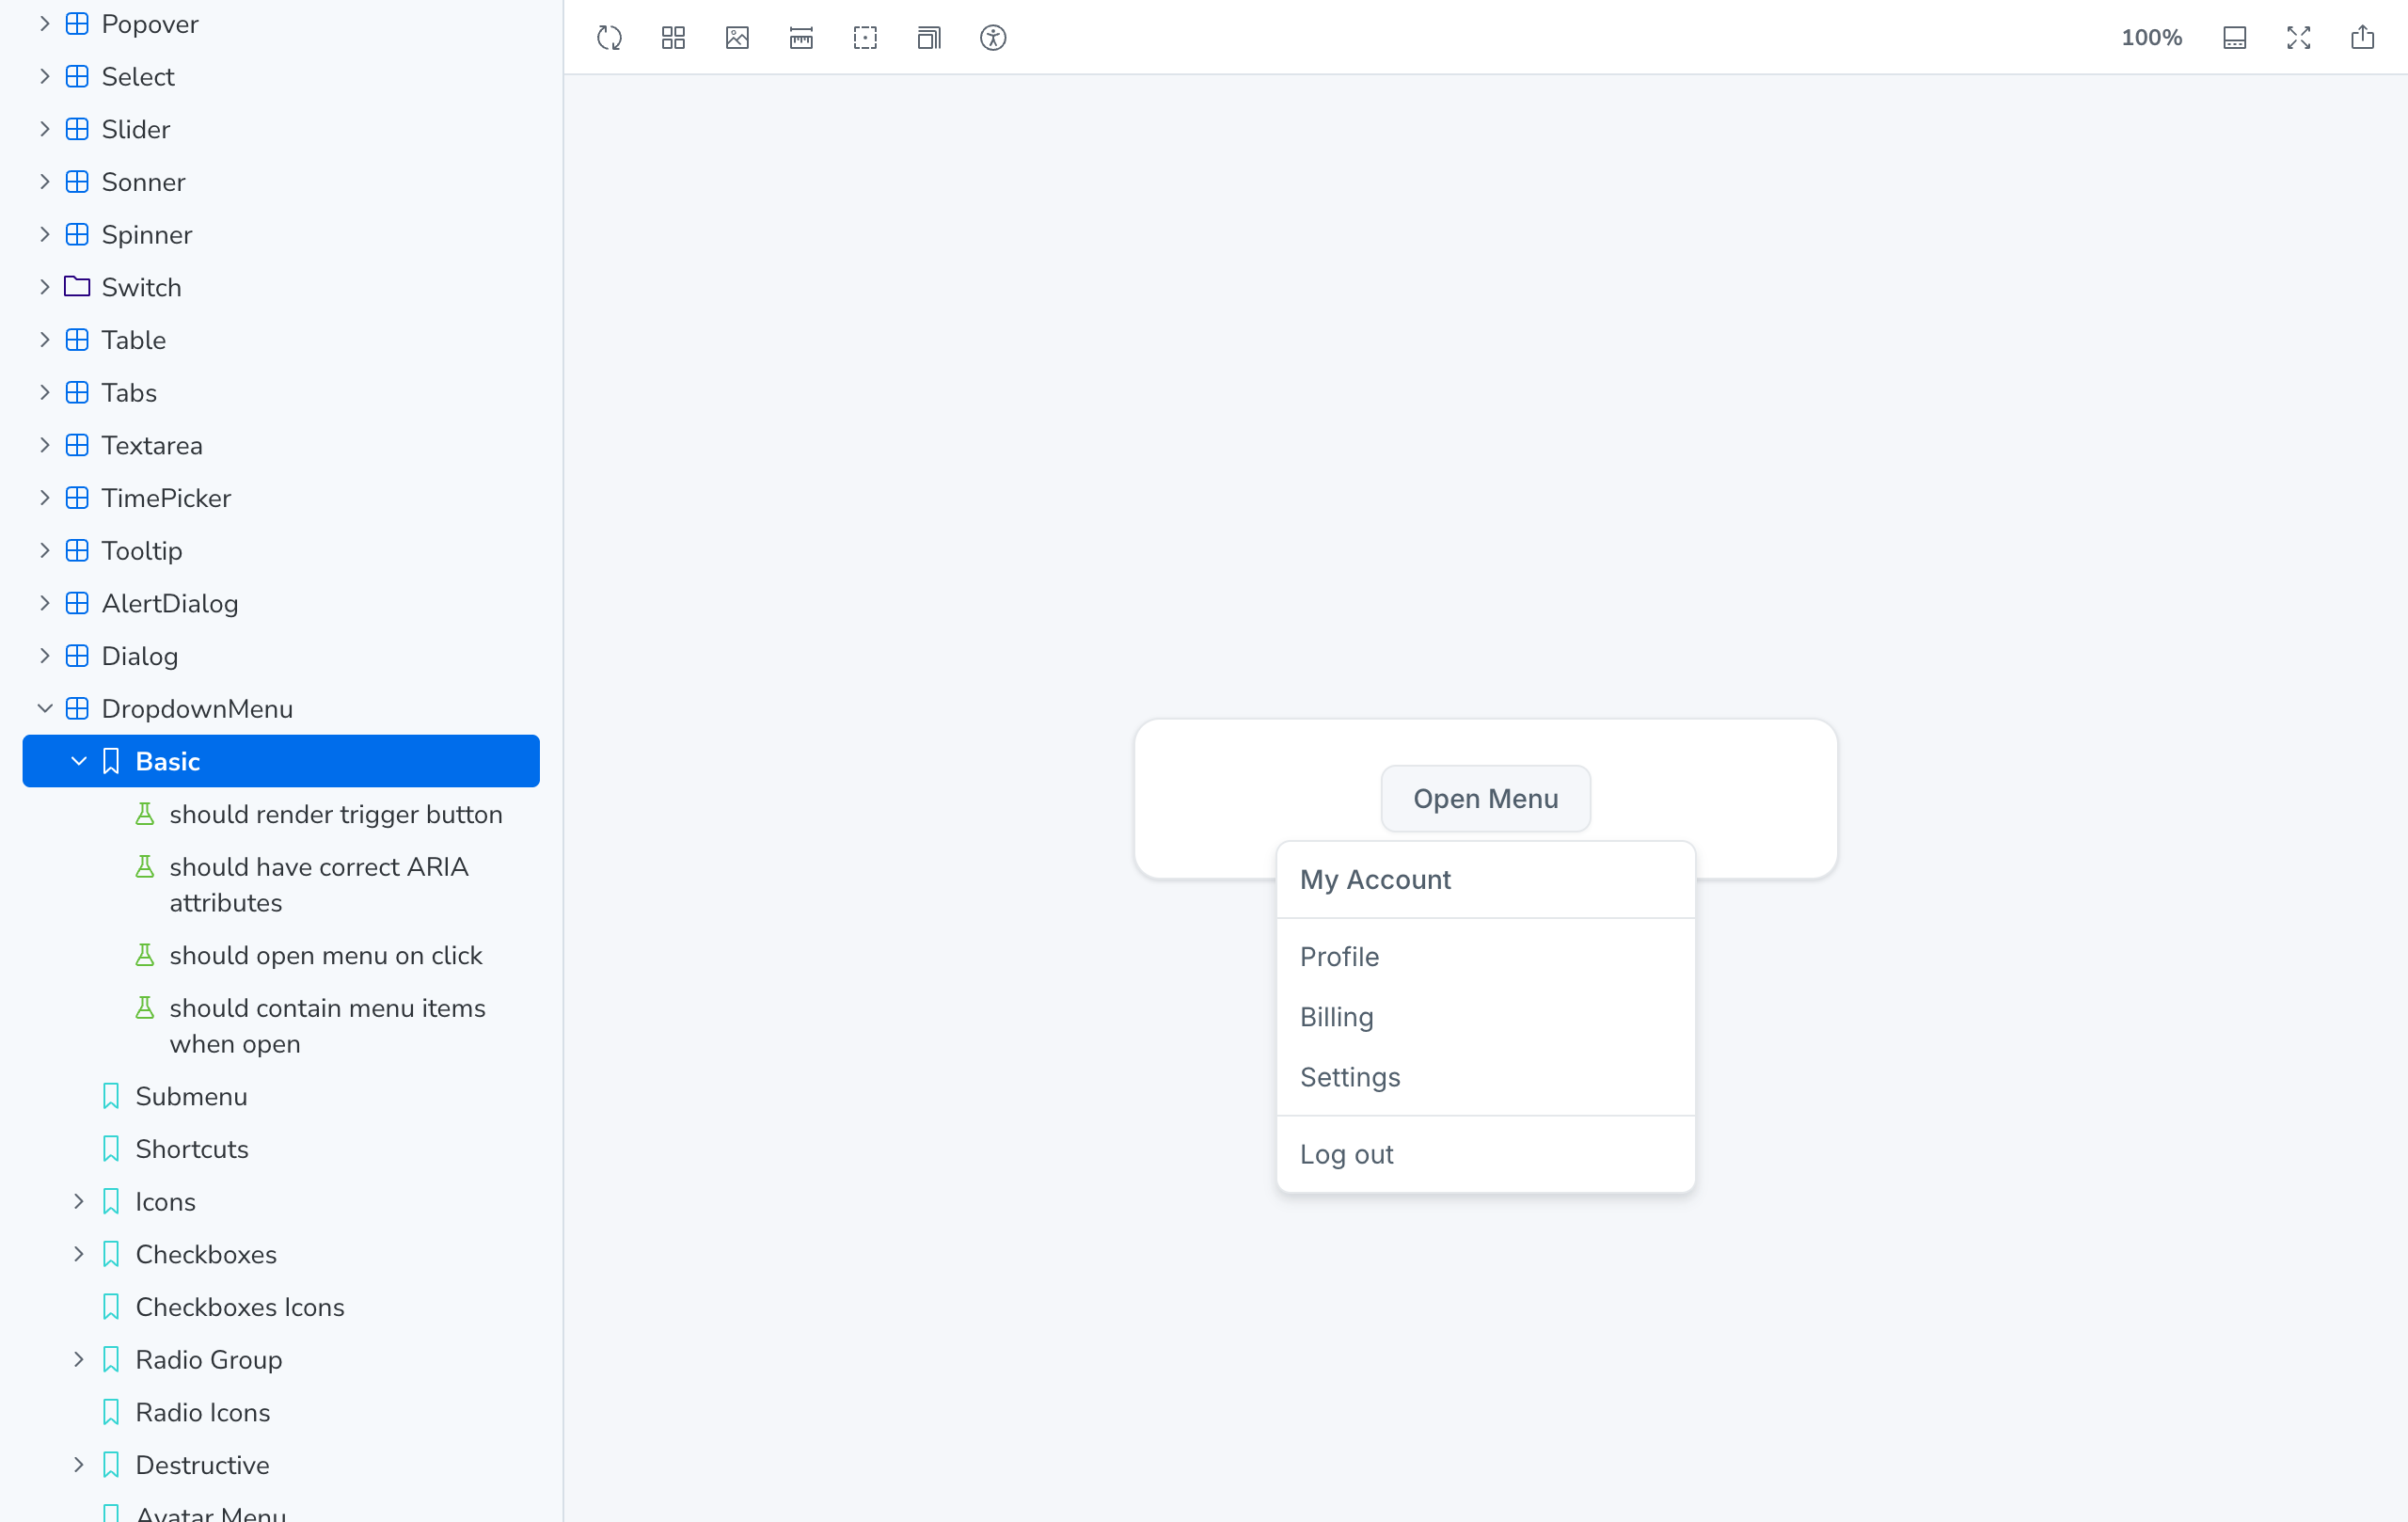
Task: Toggle the Basic story bookmark icon
Action: pos(110,761)
